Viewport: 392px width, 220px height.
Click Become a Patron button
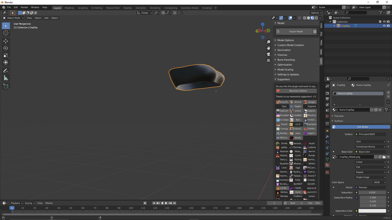[x=296, y=91]
